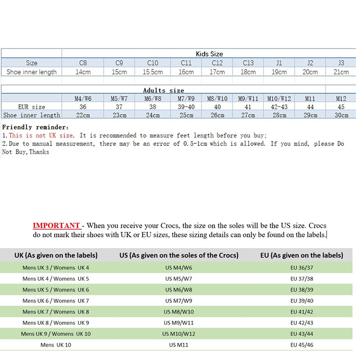The image size is (356, 356).
Task: Select 'Mens UK 8 / Womens UK 9' row
Action: pos(176,323)
